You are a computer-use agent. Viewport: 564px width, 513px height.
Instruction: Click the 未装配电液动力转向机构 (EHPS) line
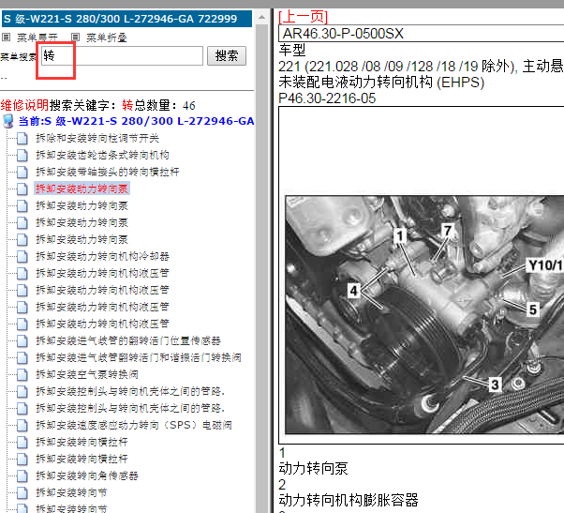(381, 83)
